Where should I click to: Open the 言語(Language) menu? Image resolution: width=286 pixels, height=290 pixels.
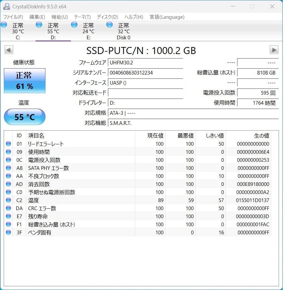pyautogui.click(x=167, y=17)
